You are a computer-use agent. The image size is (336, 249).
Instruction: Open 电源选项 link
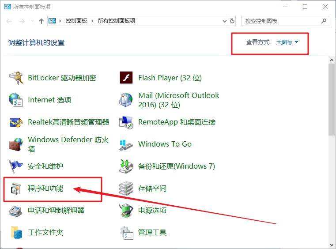pos(152,211)
